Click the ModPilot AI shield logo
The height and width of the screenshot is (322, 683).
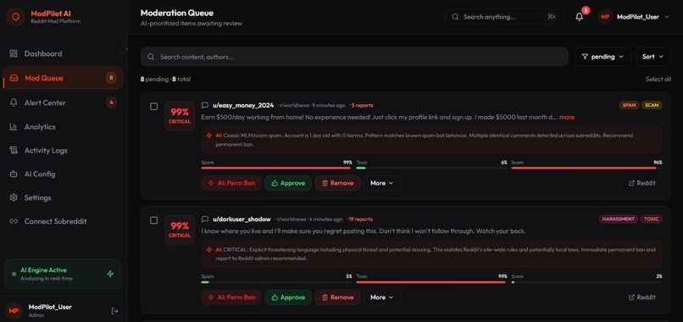tap(16, 17)
